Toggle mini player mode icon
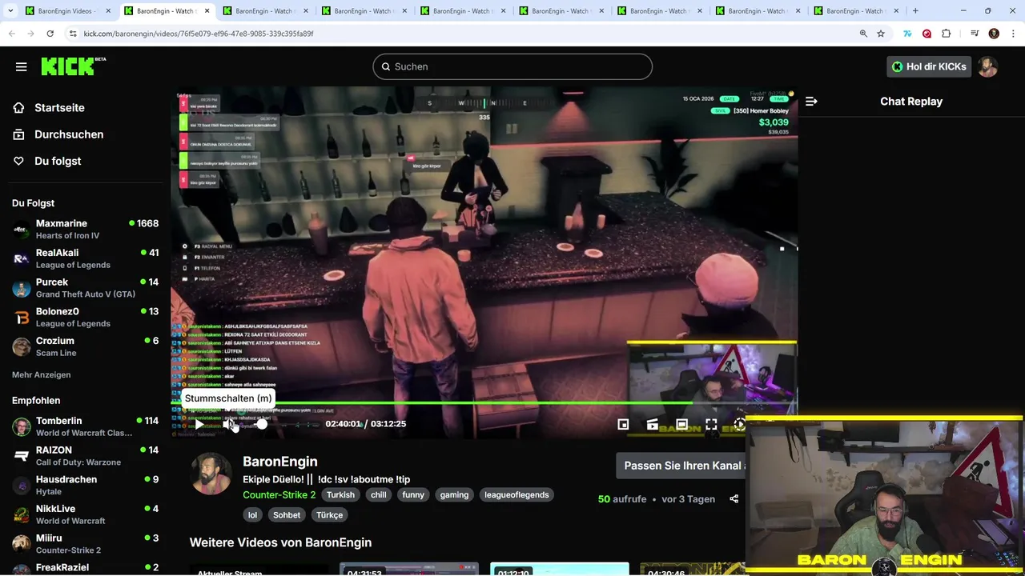Image resolution: width=1025 pixels, height=576 pixels. (x=623, y=424)
